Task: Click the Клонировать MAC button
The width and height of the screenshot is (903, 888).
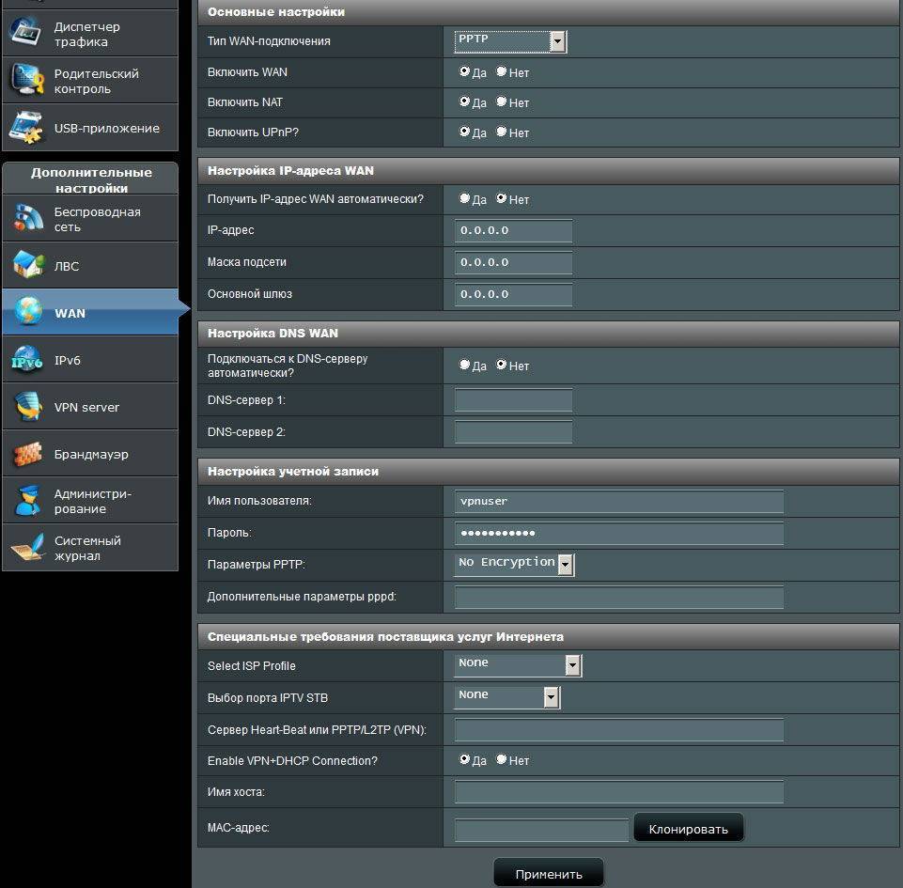Action: click(x=688, y=829)
